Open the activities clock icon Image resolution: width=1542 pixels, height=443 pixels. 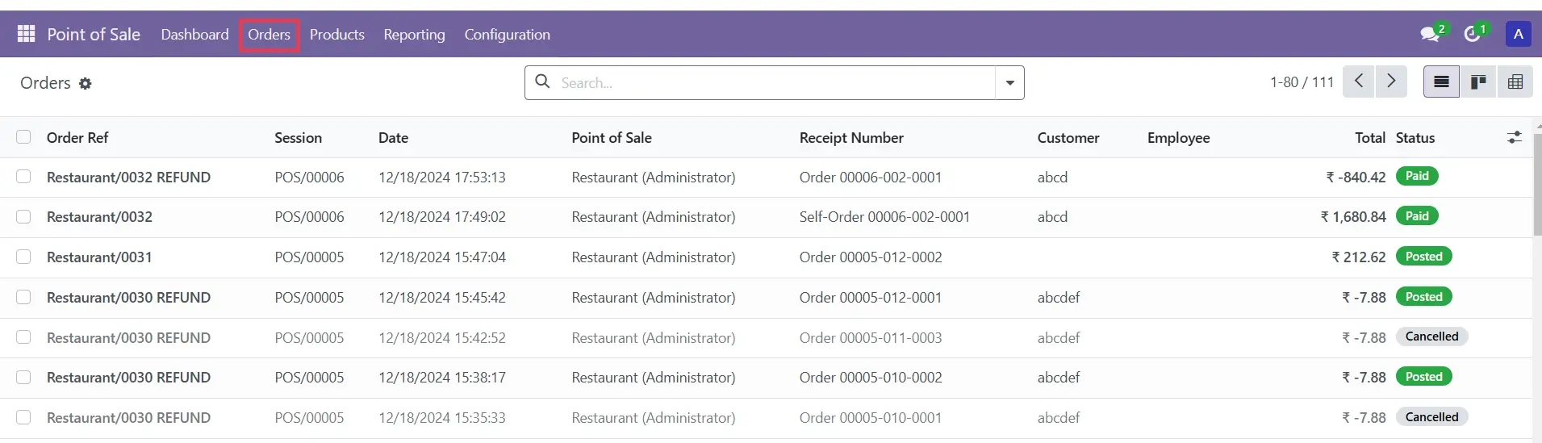1472,34
